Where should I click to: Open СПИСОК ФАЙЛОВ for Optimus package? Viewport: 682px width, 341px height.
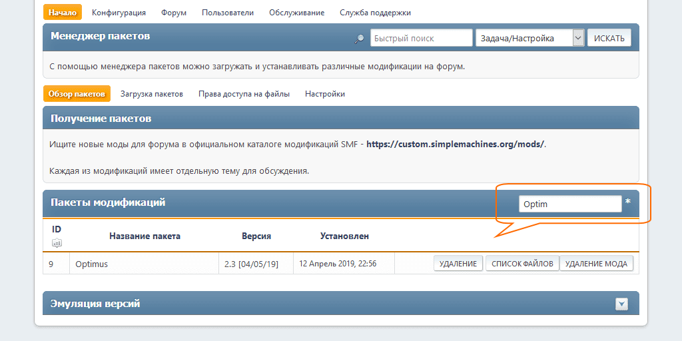click(x=522, y=264)
